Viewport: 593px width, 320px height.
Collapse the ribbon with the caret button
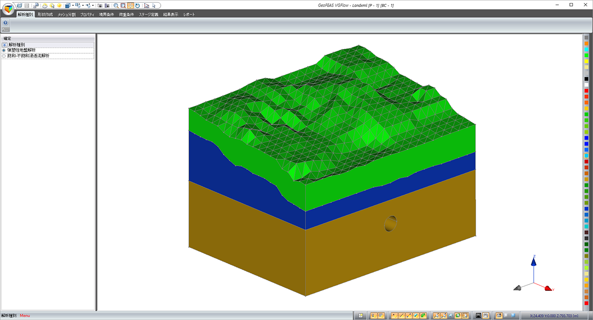point(5,29)
